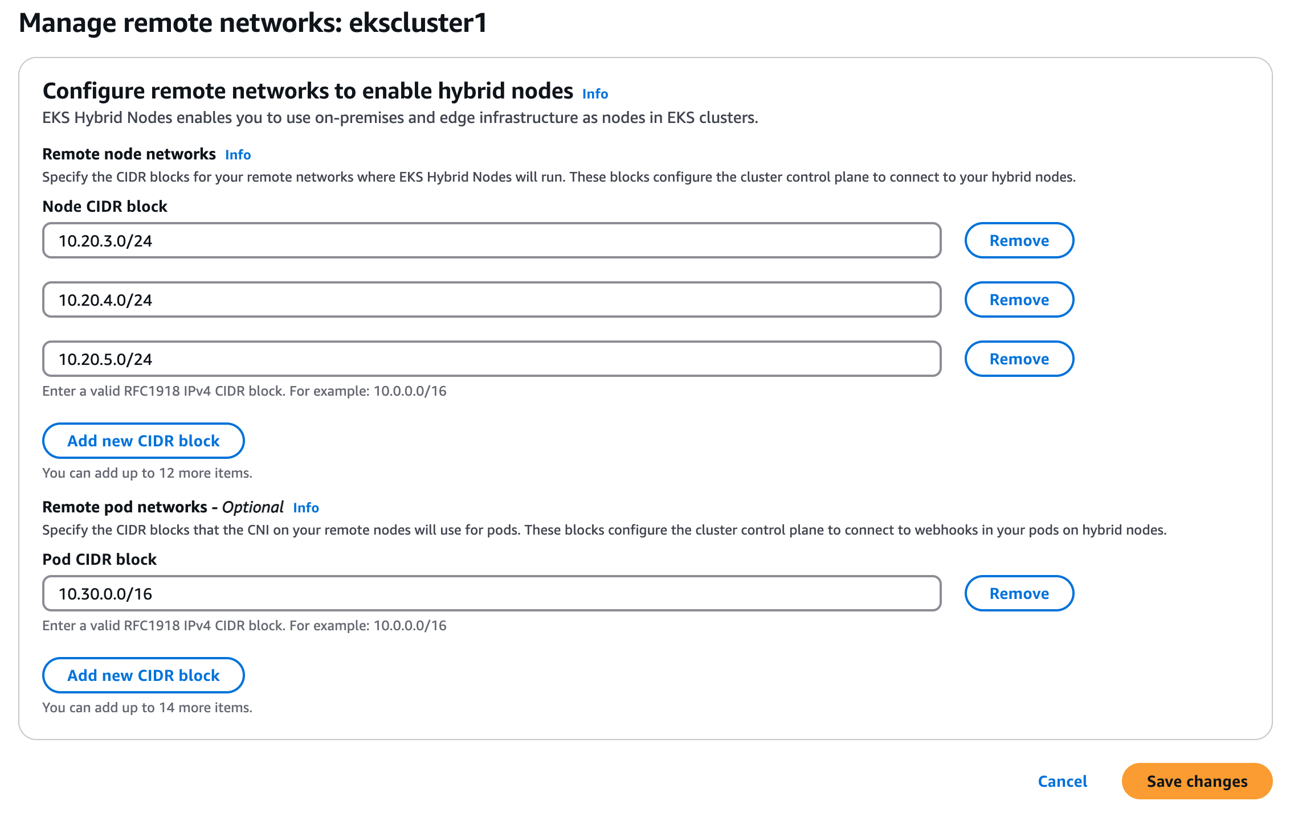This screenshot has height=813, width=1290.
Task: Focus the pod CIDR field showing 10.30.0.0/16
Action: (491, 594)
